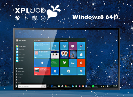Open the Personal folder entry
The height and width of the screenshot is (97, 133).
(x=20, y=71)
